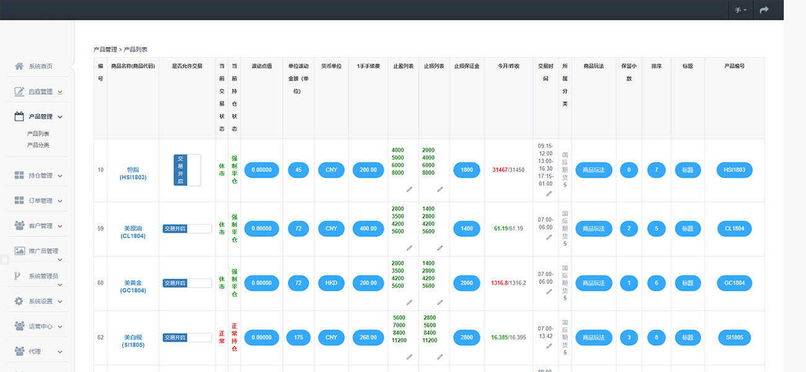806x372 pixels.
Task: Click the edit pencil under 恒指 止盈列表
Action: click(409, 189)
